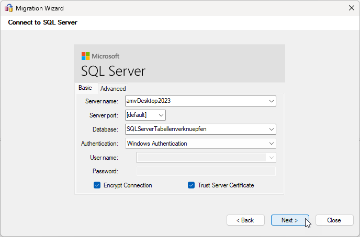This screenshot has width=360, height=237.
Task: Expand the Database dropdown arrow
Action: [x=272, y=129]
